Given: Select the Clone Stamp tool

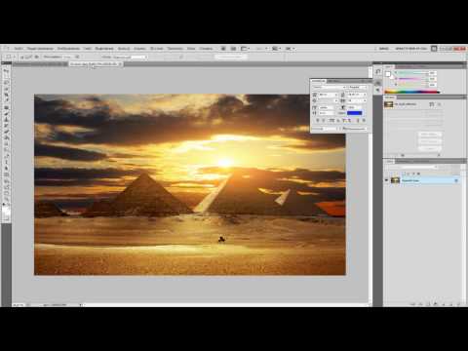Looking at the screenshot, I should pos(6,119).
